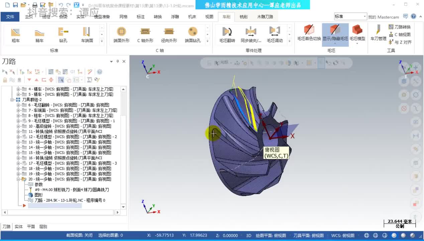424x241 pixels.
Task: Toggle the lock selected operations icon
Action: (x=5, y=80)
